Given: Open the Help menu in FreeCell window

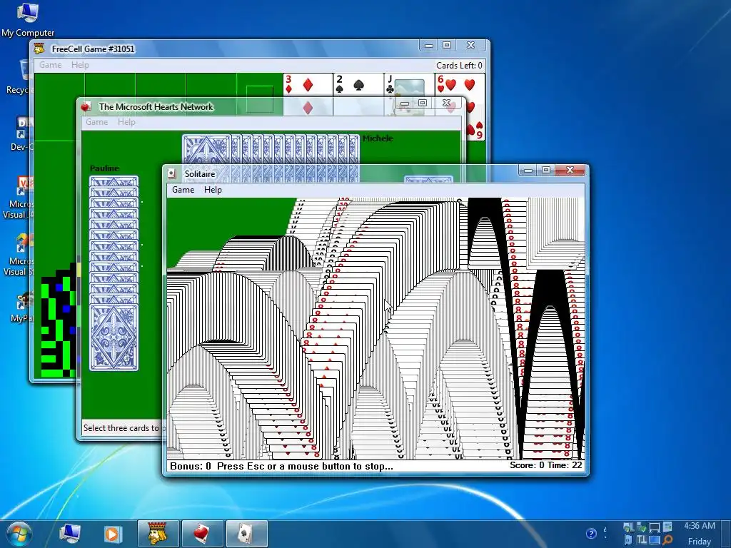Looking at the screenshot, I should click(x=80, y=65).
